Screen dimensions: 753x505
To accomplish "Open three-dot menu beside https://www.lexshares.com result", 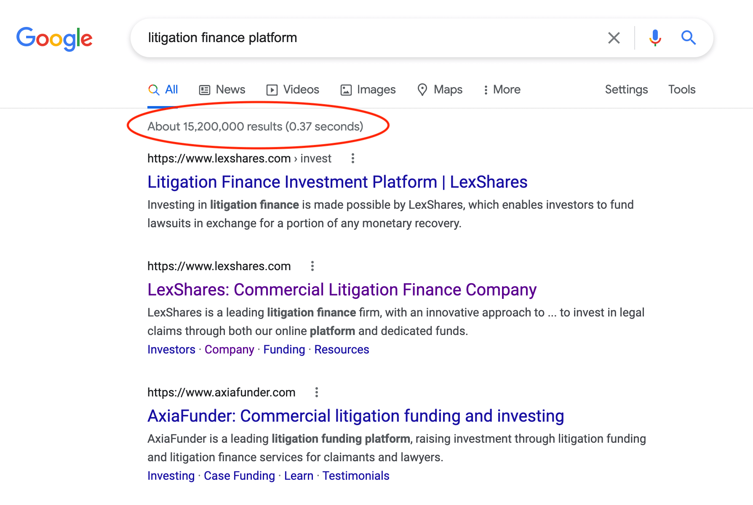I will coord(312,266).
